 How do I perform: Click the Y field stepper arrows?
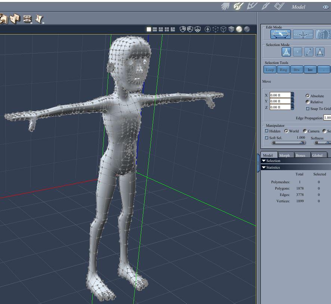point(293,101)
